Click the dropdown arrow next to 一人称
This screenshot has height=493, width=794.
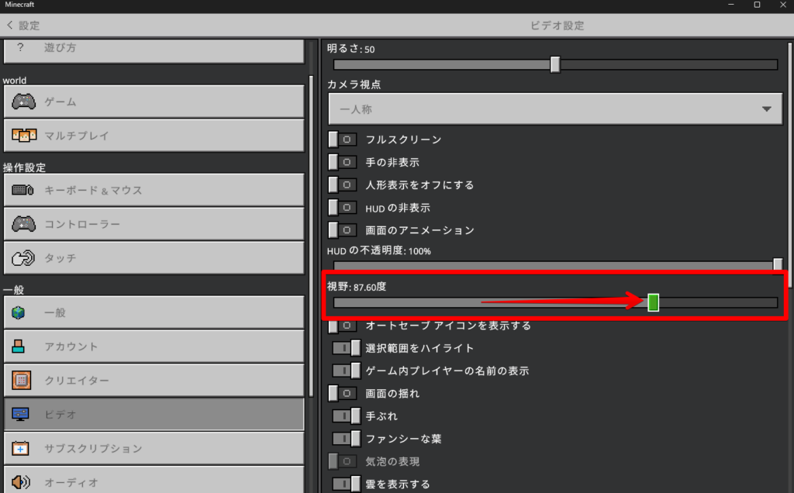click(767, 109)
